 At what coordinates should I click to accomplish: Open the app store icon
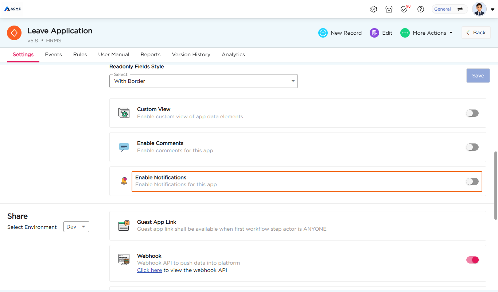(x=389, y=9)
